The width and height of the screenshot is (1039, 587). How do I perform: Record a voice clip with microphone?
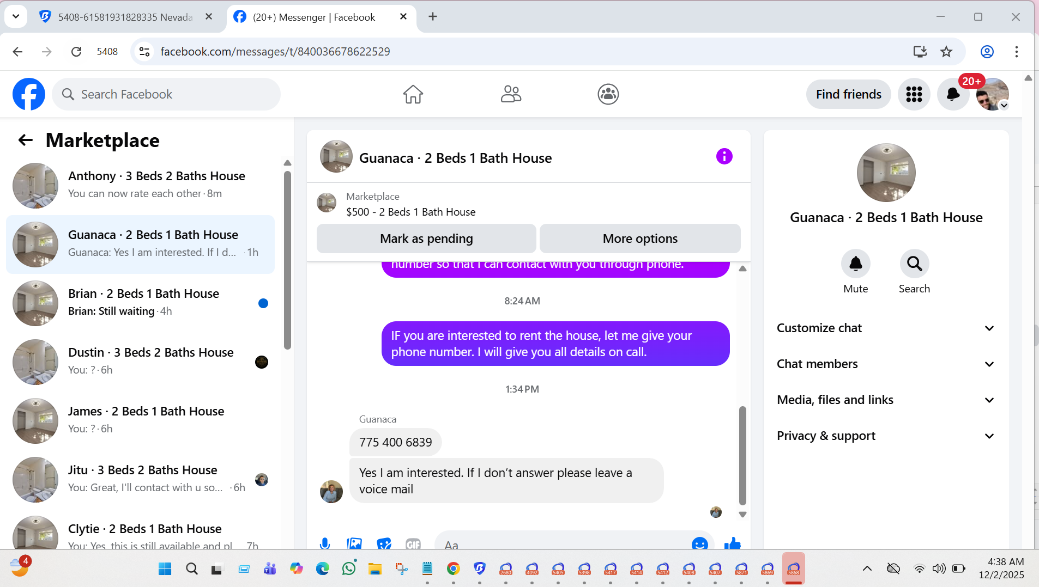pyautogui.click(x=325, y=543)
